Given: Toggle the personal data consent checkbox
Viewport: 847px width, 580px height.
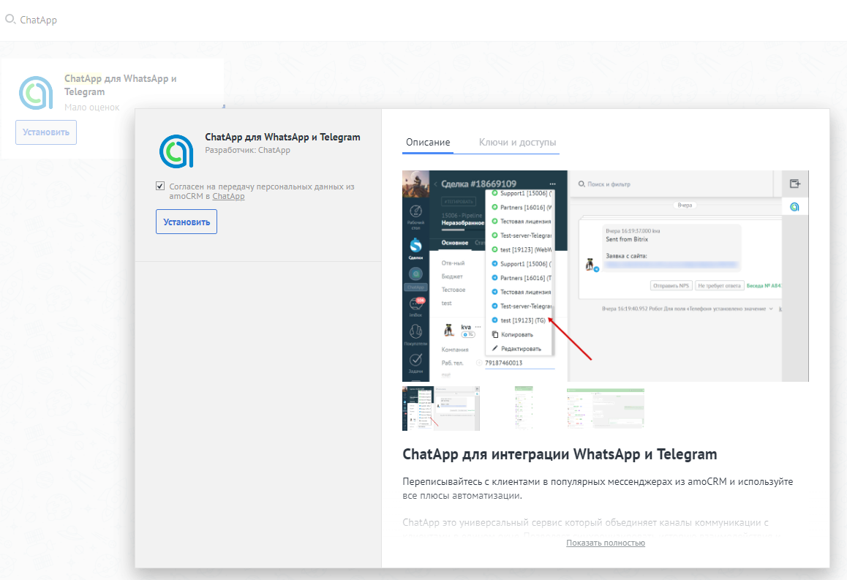Looking at the screenshot, I should click(160, 187).
